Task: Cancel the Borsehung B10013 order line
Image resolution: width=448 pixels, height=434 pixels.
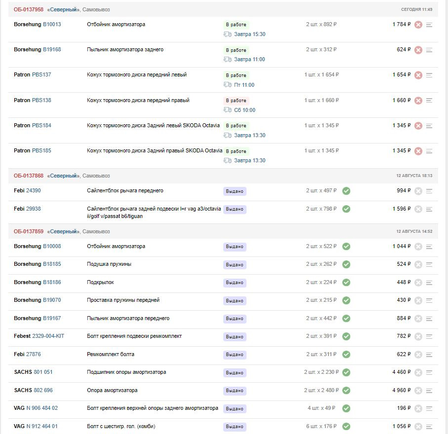Action: click(x=418, y=25)
